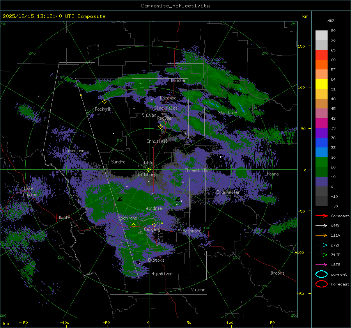This screenshot has height=328, width=351.
Task: Click the Cochrane city label
Action: 128,218
